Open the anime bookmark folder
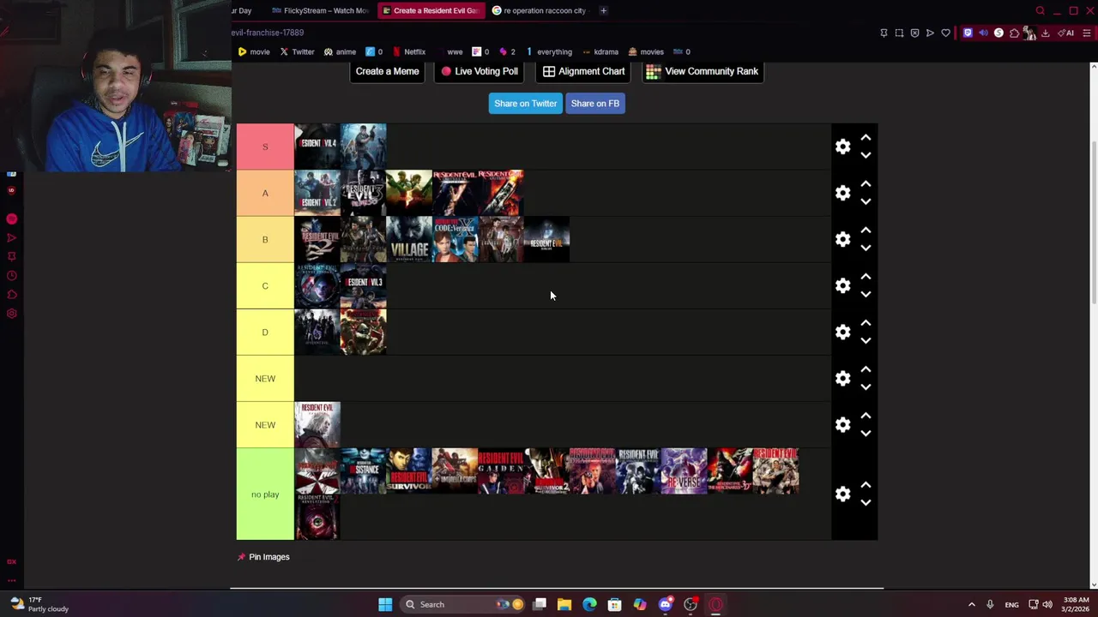Viewport: 1098px width, 617px height. pyautogui.click(x=340, y=51)
